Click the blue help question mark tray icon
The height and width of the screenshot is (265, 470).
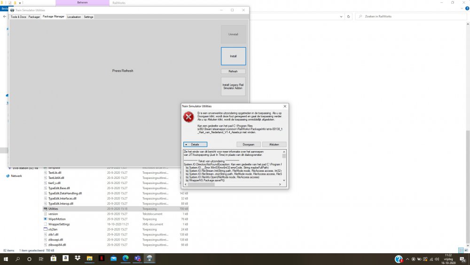point(399,259)
